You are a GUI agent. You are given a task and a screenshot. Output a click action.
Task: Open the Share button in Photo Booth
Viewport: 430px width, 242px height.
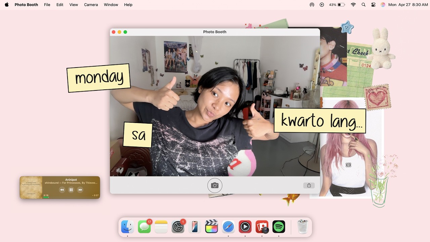[309, 185]
